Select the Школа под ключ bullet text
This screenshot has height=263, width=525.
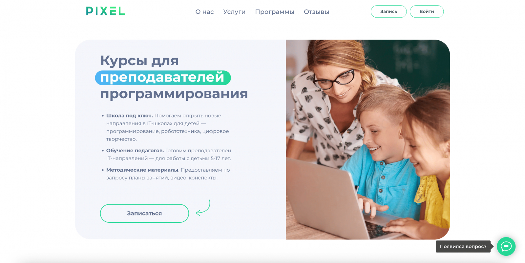coord(129,116)
